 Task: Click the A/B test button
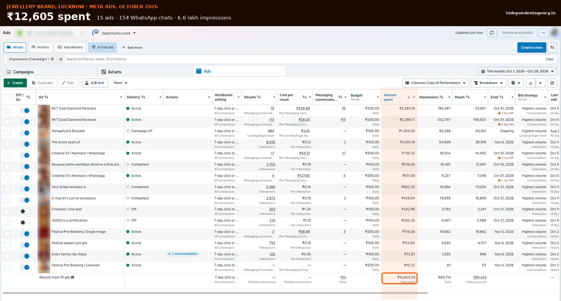click(x=95, y=83)
